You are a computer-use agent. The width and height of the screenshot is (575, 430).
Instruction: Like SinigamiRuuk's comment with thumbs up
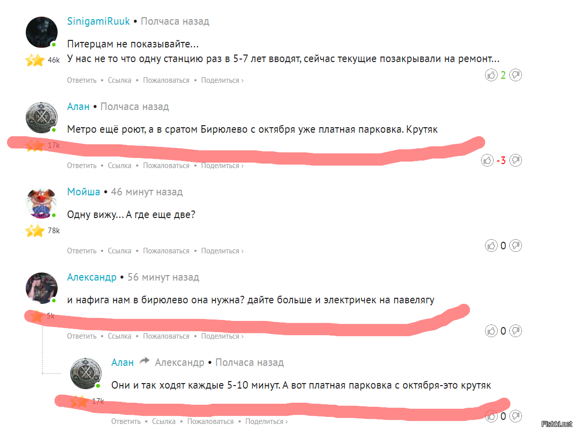[x=491, y=75]
